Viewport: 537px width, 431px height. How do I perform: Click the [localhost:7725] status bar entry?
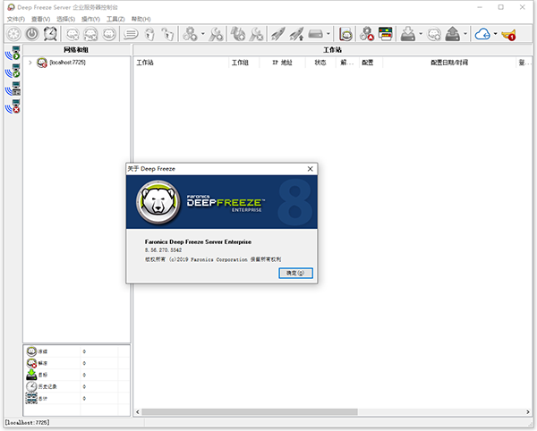click(28, 422)
